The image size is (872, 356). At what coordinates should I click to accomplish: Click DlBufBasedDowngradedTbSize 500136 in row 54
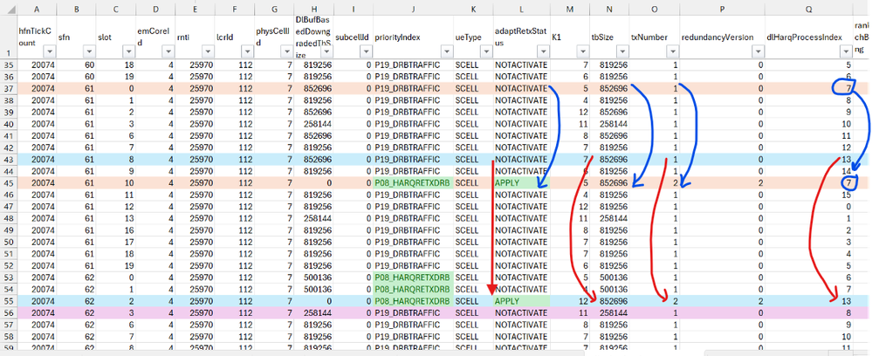[313, 289]
